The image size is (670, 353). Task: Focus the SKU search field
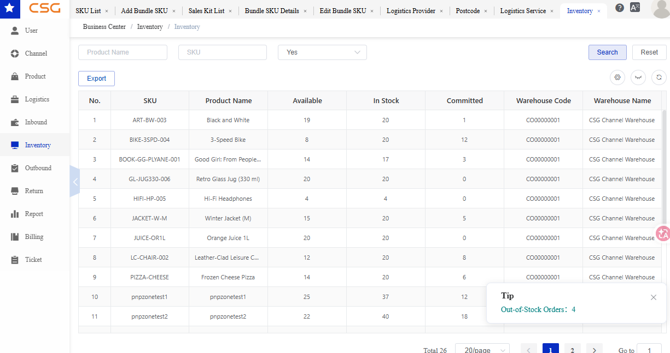tap(223, 52)
